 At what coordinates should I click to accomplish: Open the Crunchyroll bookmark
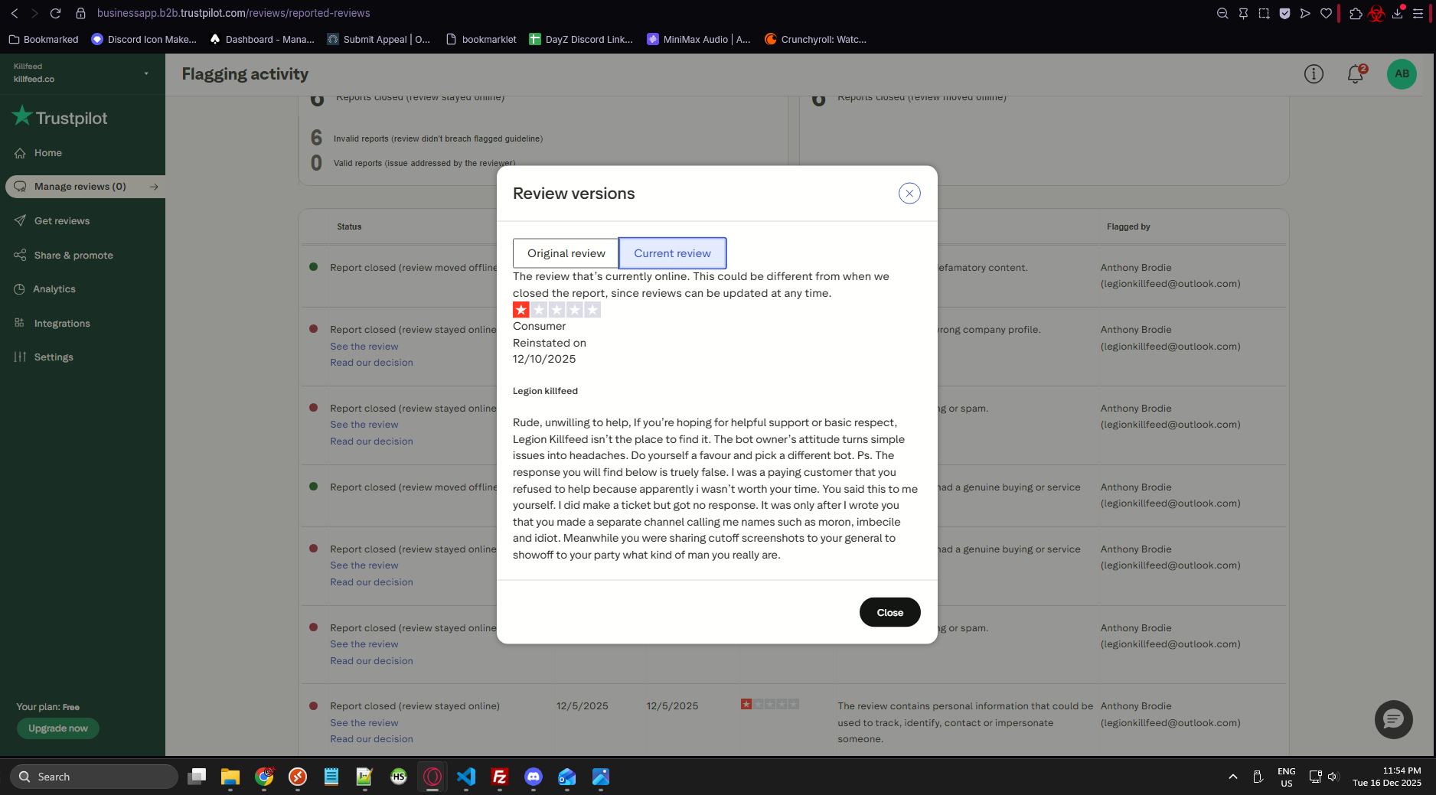point(816,40)
